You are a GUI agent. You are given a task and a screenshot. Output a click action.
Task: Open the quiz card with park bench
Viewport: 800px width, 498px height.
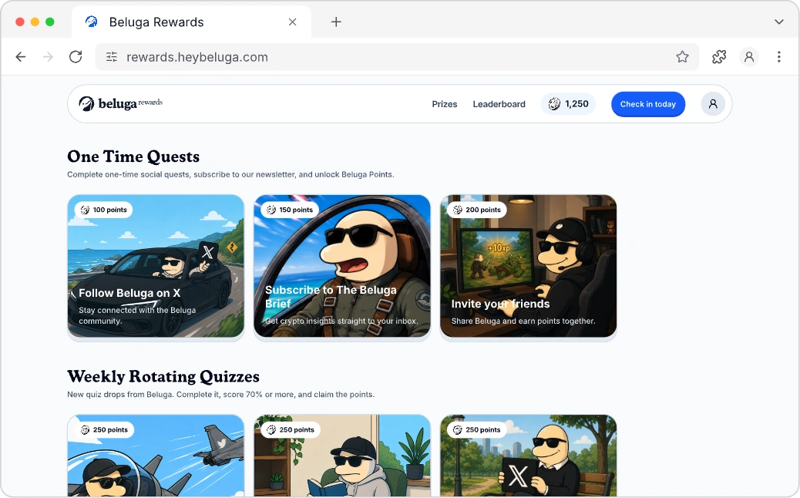point(528,455)
